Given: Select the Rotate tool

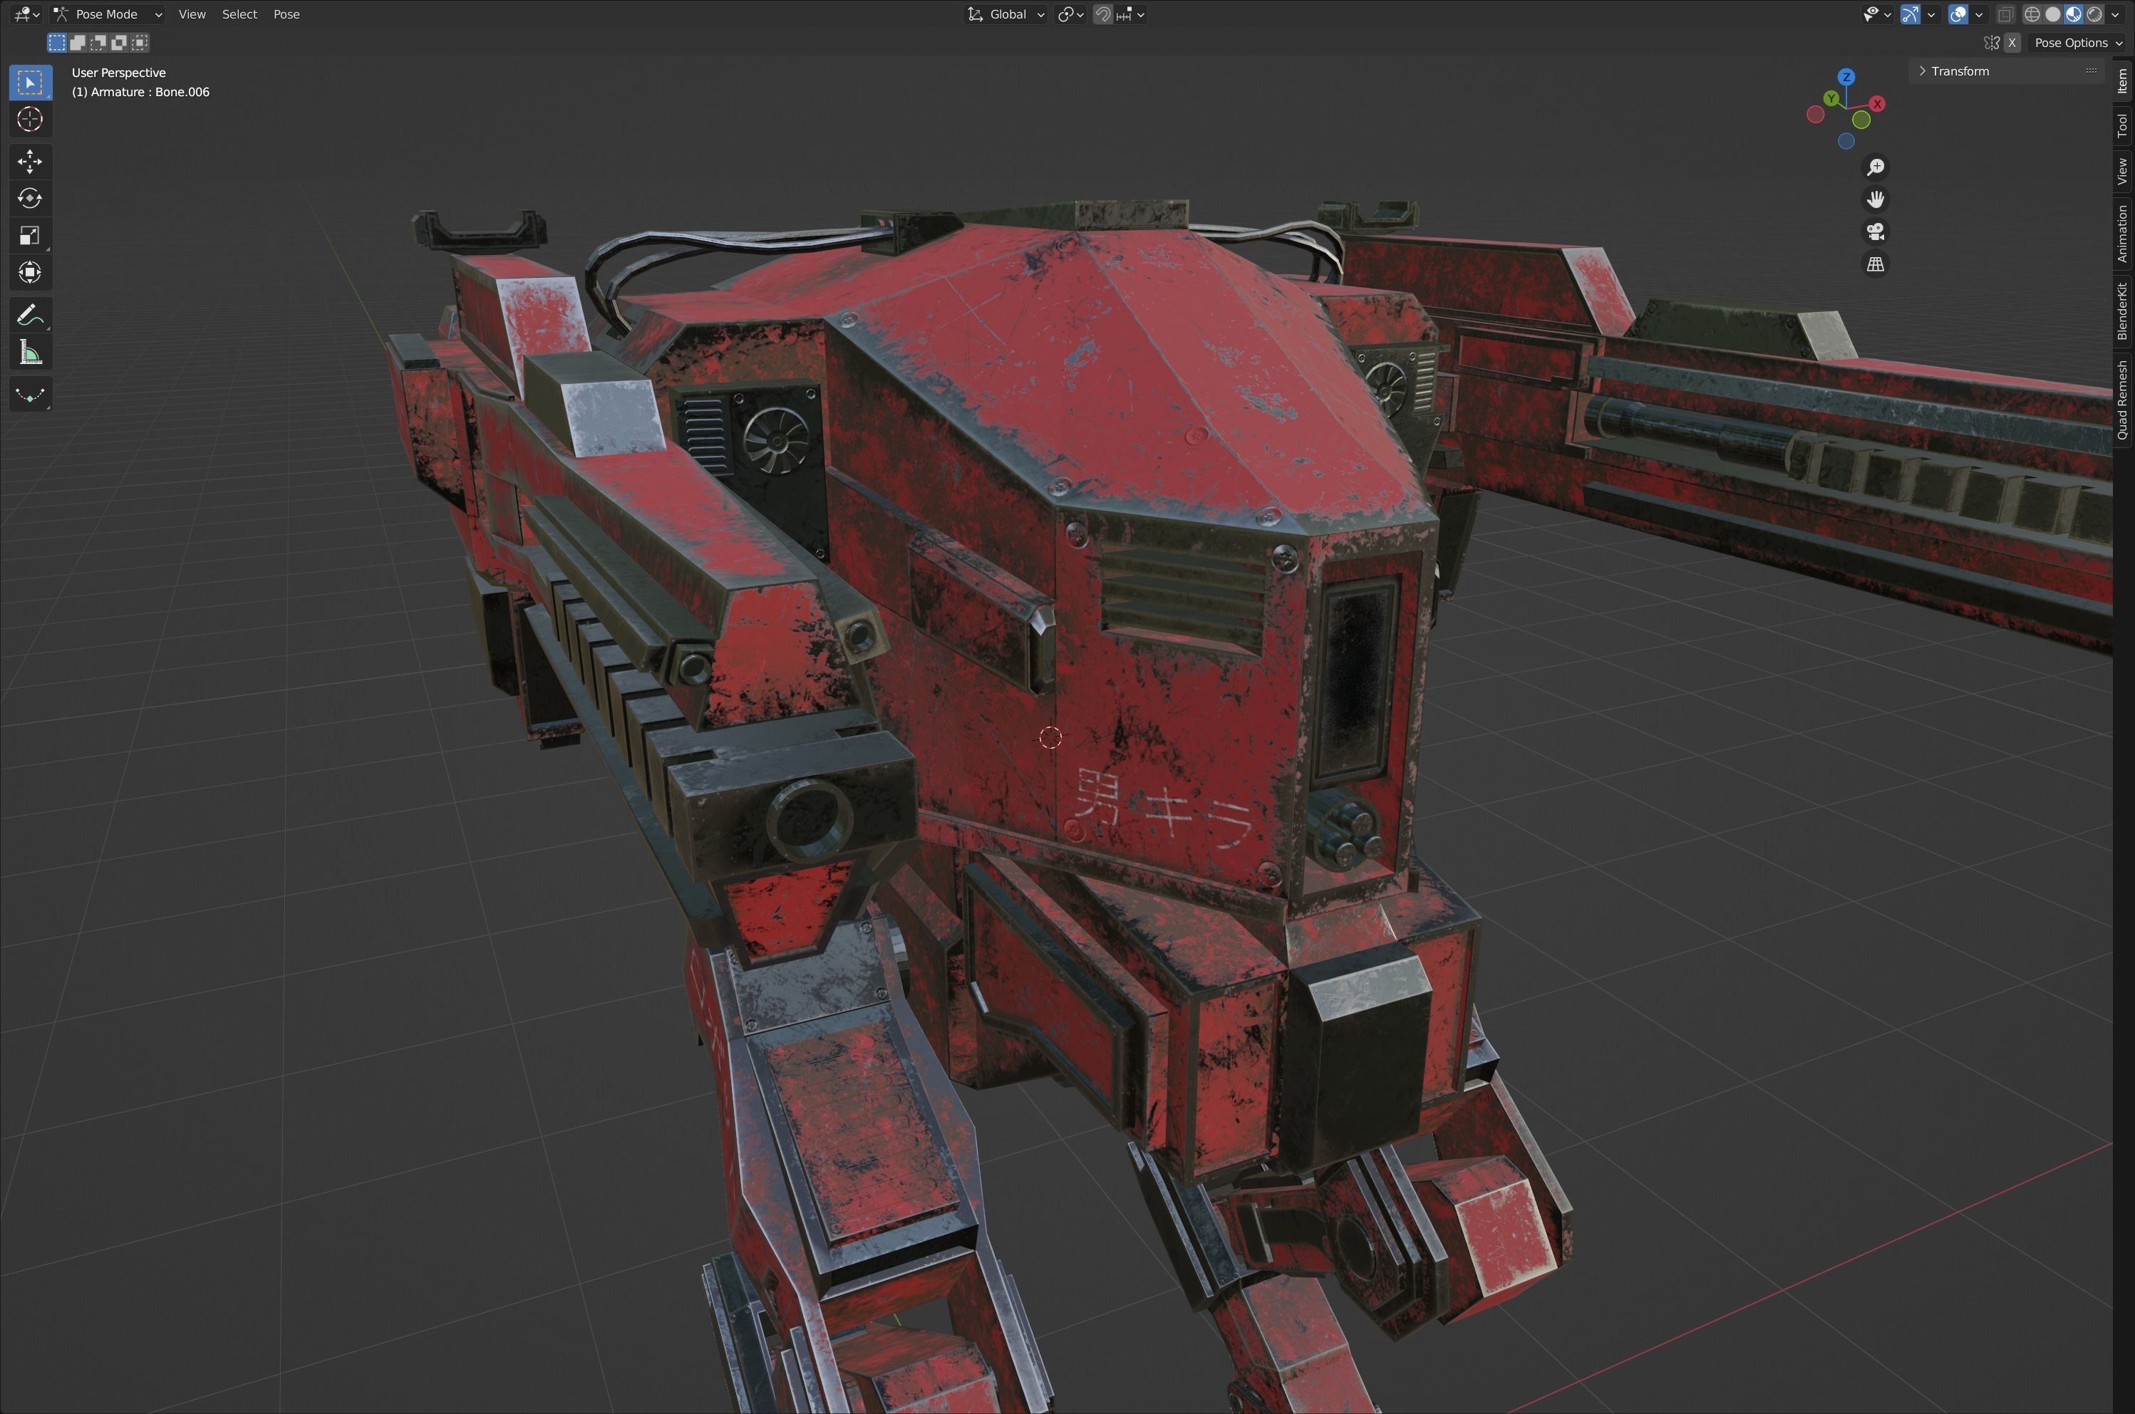Looking at the screenshot, I should click(30, 199).
